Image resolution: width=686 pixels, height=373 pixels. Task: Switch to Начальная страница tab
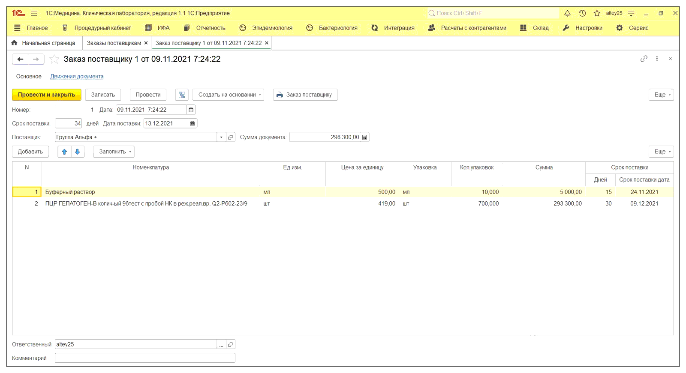(x=44, y=43)
